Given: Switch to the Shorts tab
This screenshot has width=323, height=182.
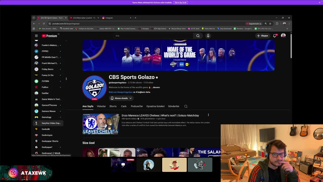Looking at the screenshot, I should (113, 106).
